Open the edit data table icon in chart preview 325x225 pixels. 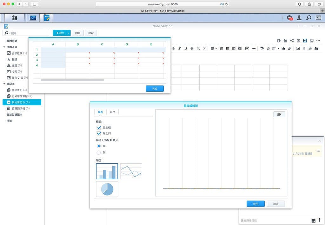(279, 114)
